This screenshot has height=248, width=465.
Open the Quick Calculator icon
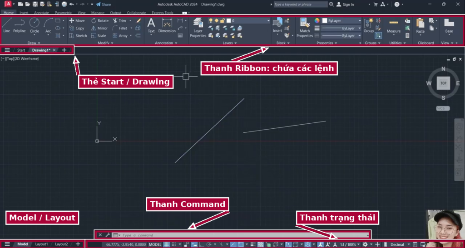point(407,35)
